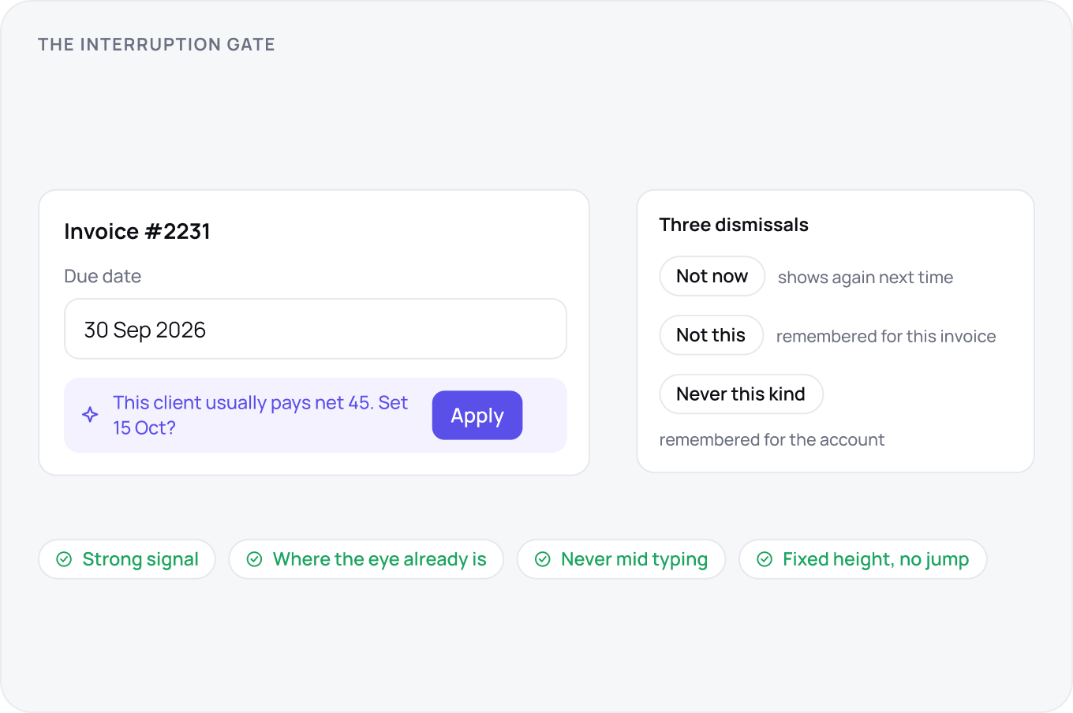The width and height of the screenshot is (1073, 713).
Task: Click the remembered for the account caption
Action: click(772, 439)
